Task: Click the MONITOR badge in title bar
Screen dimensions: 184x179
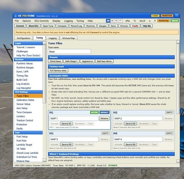Action: coord(167,15)
